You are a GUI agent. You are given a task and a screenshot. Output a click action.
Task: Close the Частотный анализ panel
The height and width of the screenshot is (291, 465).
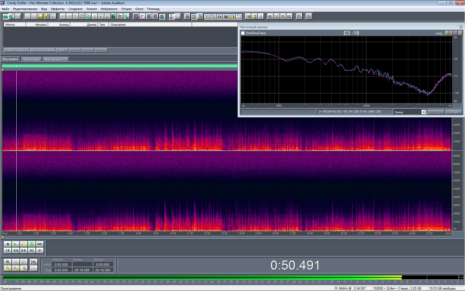(x=461, y=27)
